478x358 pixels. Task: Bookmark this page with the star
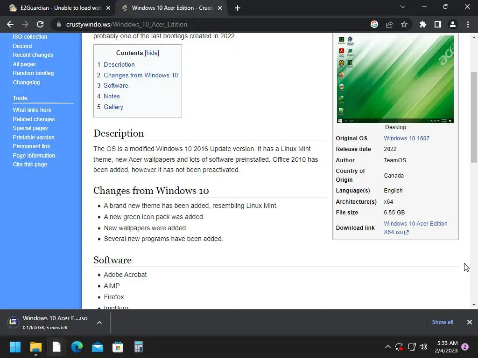click(404, 24)
